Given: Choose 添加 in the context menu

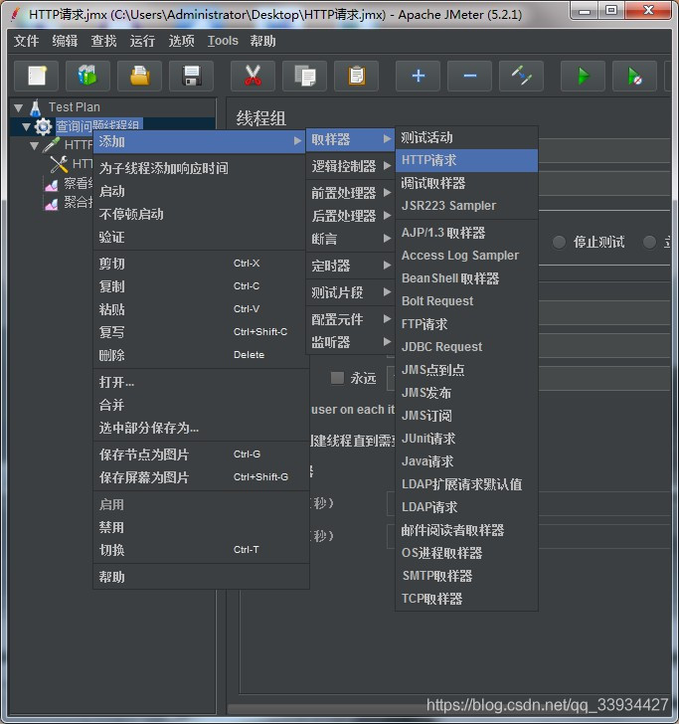Looking at the screenshot, I should (x=200, y=142).
